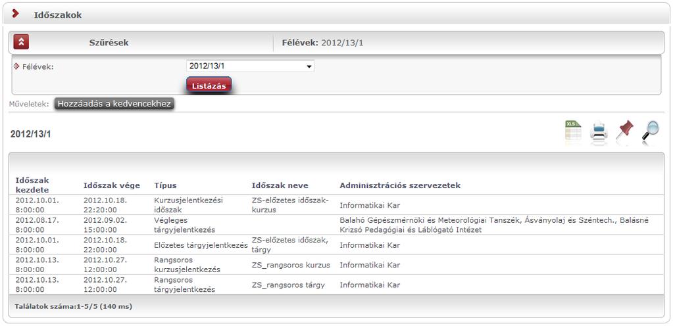Click start date 2012.08.17. 8:00:00
This screenshot has width=673, height=326.
tap(37, 225)
